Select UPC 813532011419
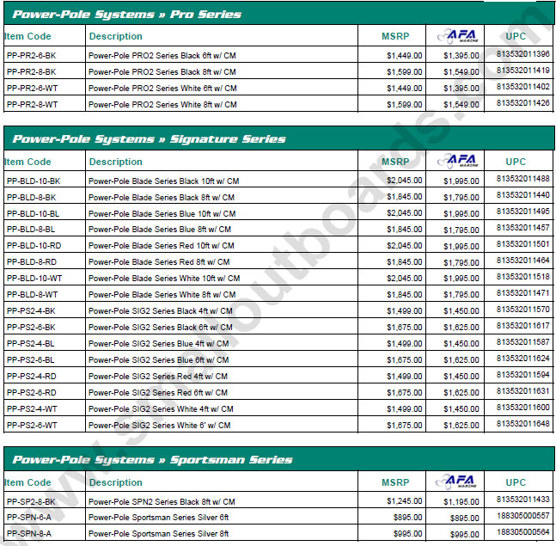 (523, 71)
